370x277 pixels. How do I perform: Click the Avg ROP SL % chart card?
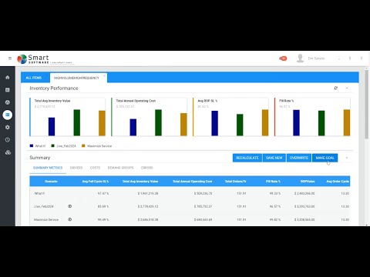pos(230,117)
